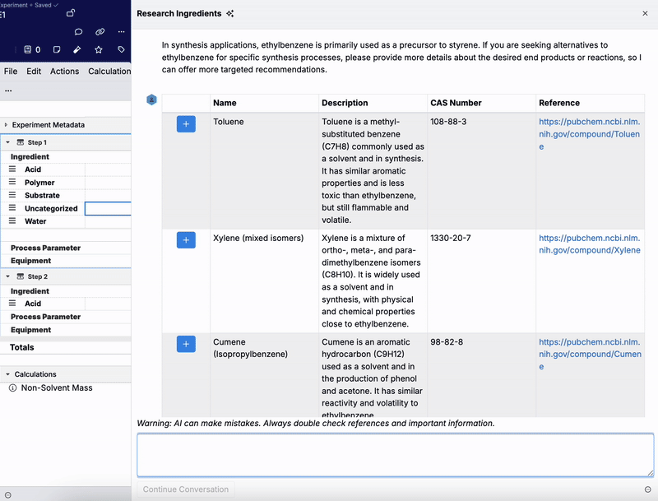Click the Continue Conversation button
Viewport: 658px width, 501px height.
tap(186, 489)
